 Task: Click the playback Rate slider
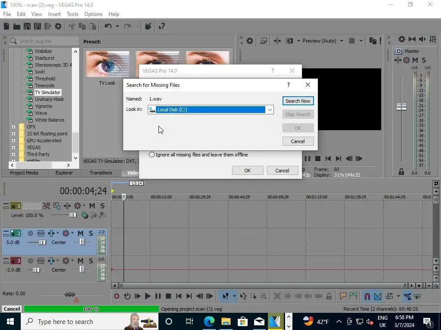(x=70, y=294)
